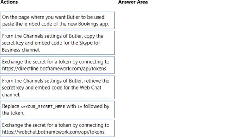
Task: Click the Answer Area heading
Action: pos(133,2)
